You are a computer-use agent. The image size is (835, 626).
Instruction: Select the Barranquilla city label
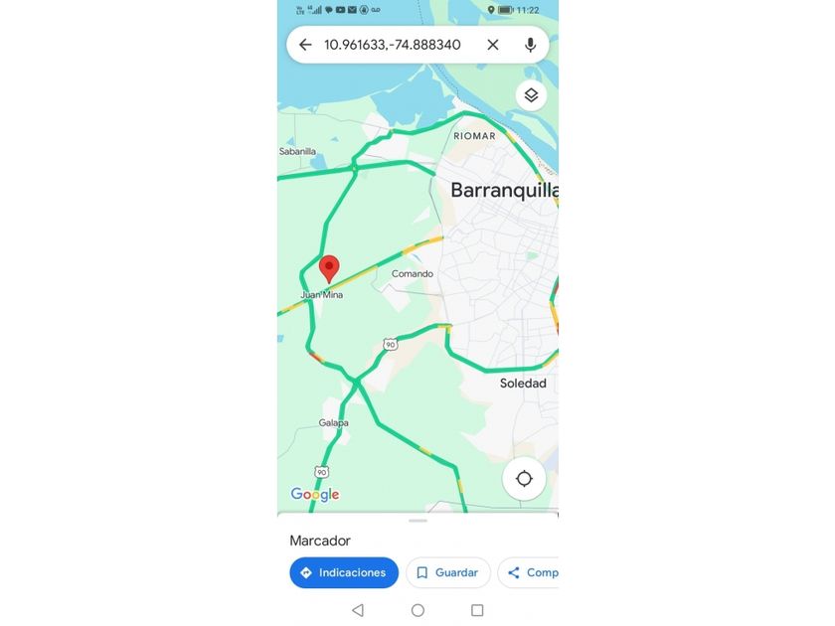tap(504, 190)
